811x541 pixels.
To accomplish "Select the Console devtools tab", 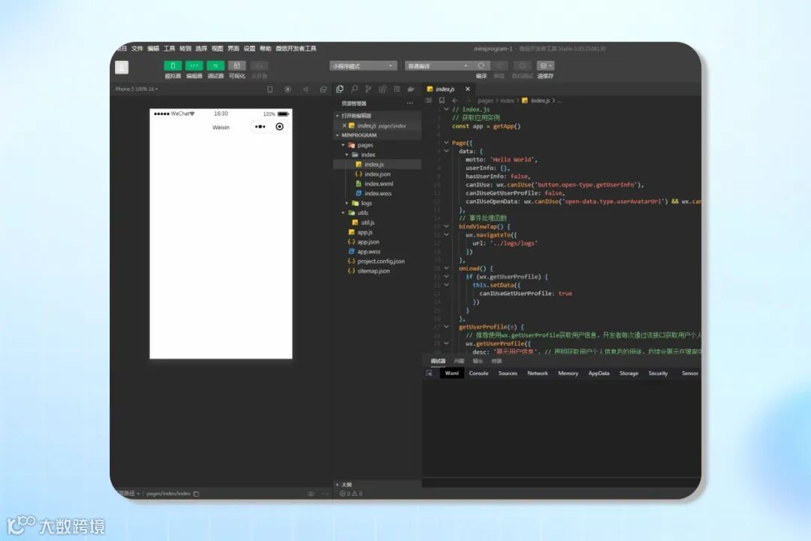I will coord(478,373).
